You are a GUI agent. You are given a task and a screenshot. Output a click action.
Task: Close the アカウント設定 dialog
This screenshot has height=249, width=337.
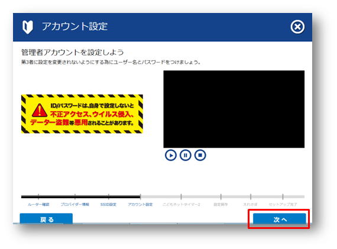[x=297, y=27]
